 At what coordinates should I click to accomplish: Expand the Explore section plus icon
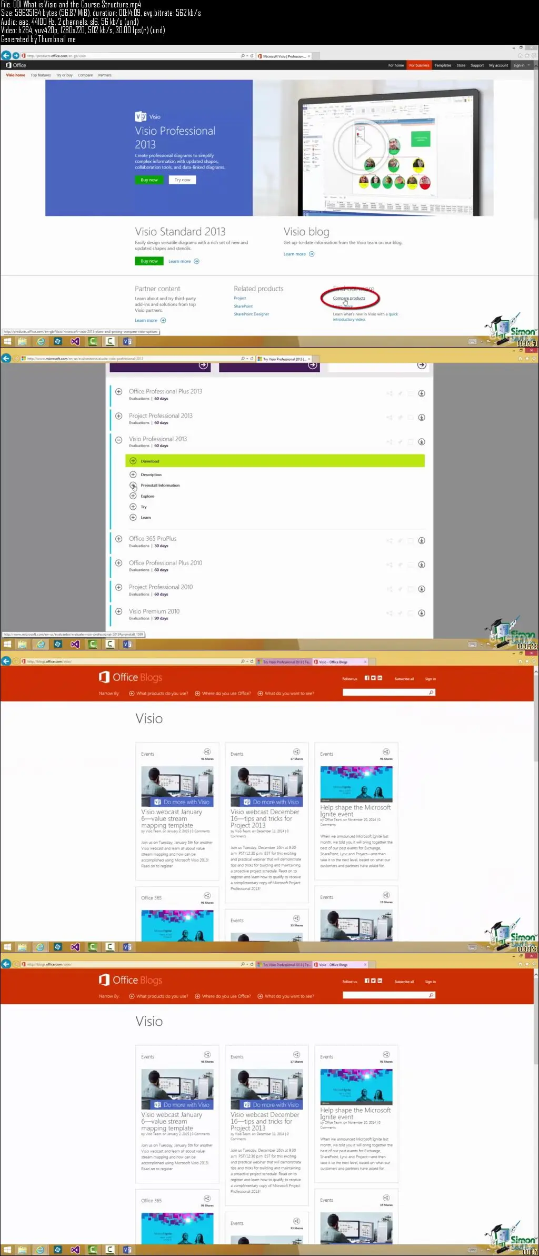133,496
